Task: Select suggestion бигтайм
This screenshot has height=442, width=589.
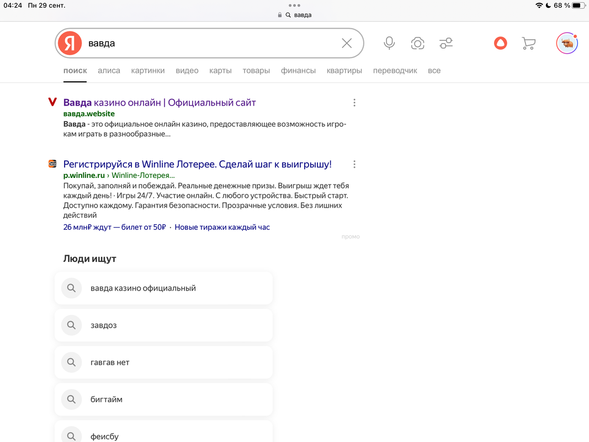Action: coord(164,399)
